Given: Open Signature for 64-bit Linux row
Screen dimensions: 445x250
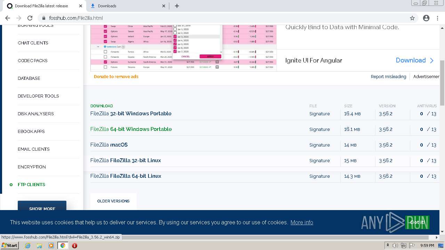Looking at the screenshot, I should (x=319, y=176).
